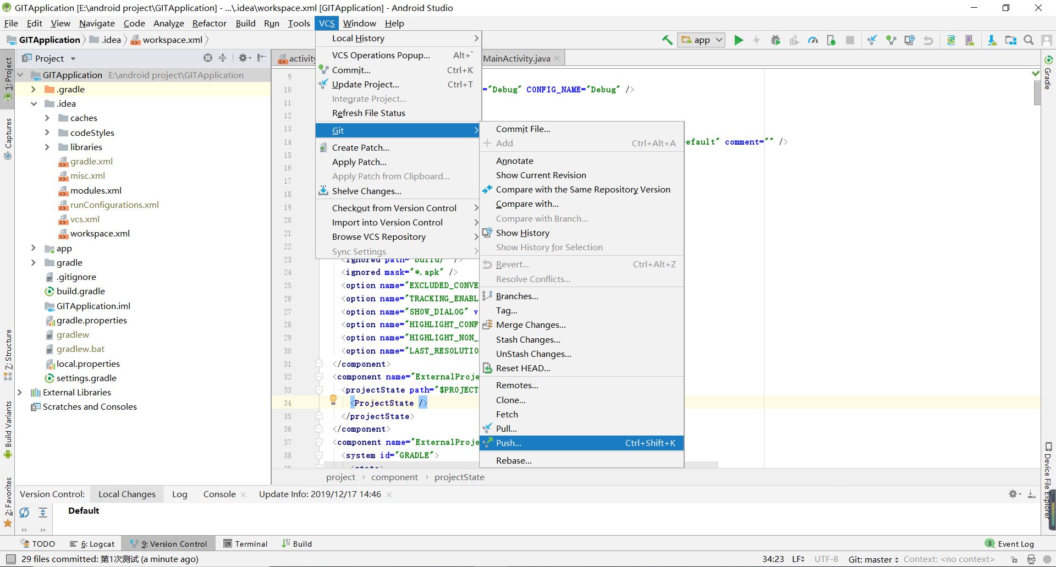Open the AVD Manager icon

click(969, 40)
